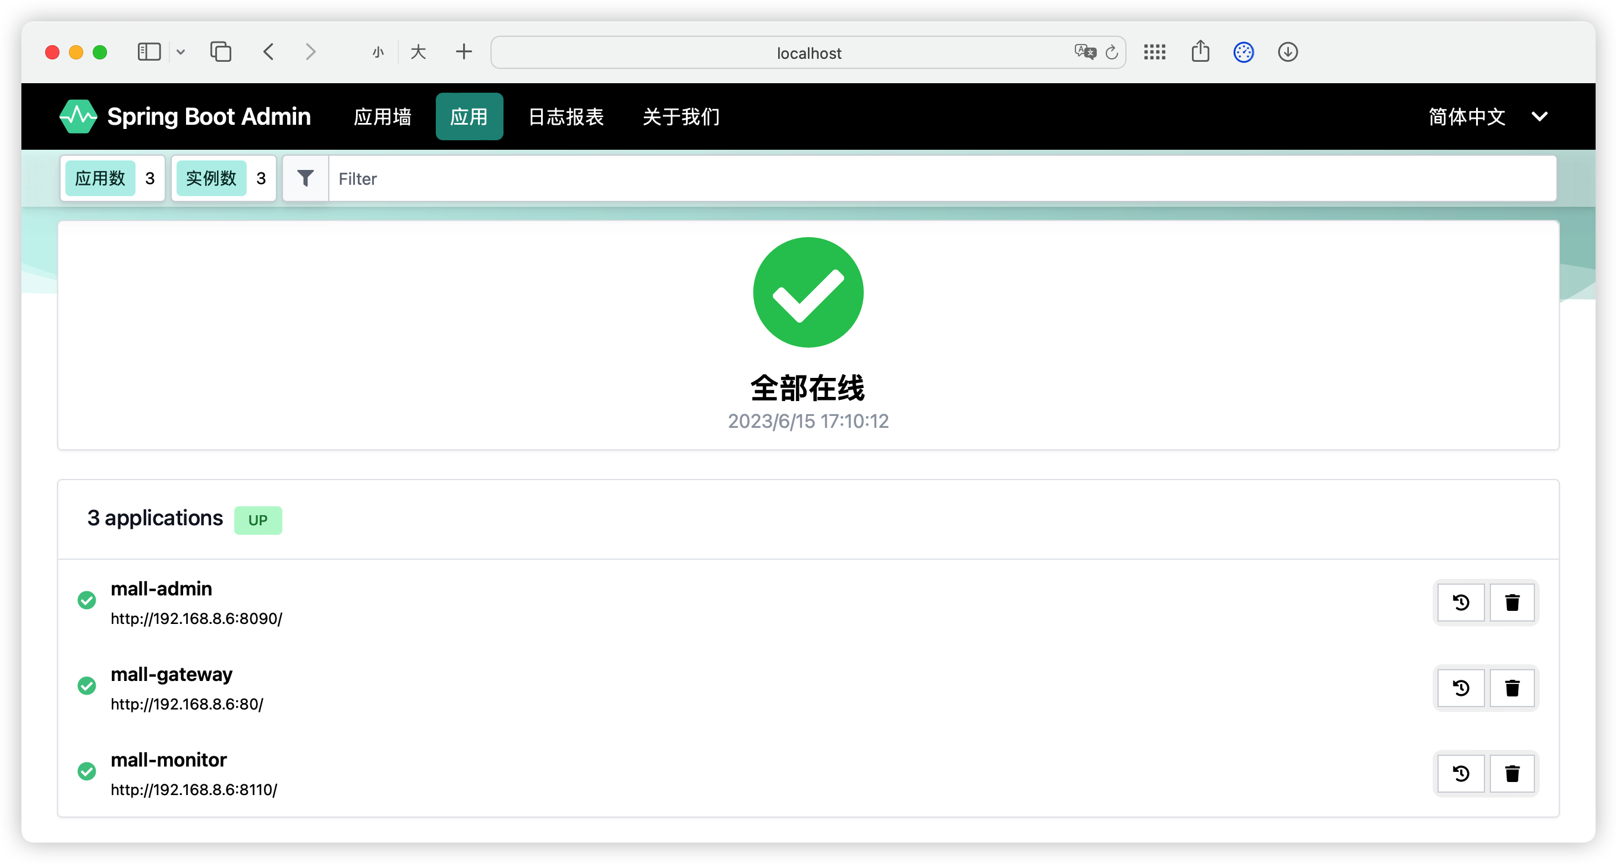Viewport: 1617px width, 864px height.
Task: Click the Filter text input field
Action: coord(942,178)
